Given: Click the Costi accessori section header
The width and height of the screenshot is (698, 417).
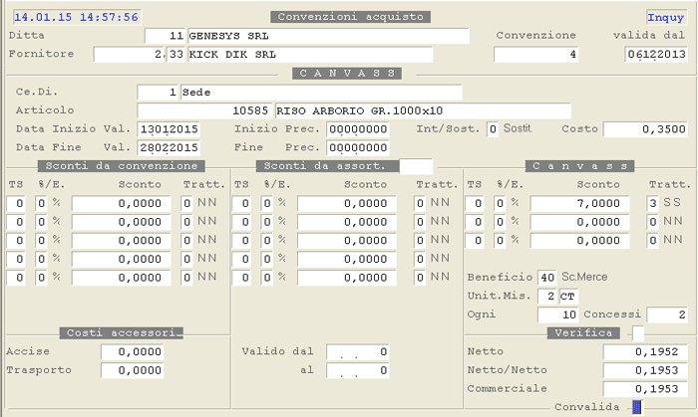Looking at the screenshot, I should (121, 333).
